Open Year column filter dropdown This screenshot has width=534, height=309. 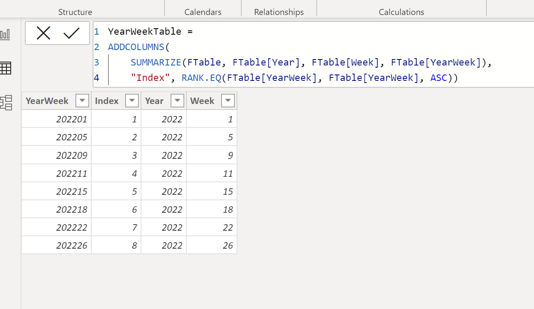pyautogui.click(x=177, y=101)
